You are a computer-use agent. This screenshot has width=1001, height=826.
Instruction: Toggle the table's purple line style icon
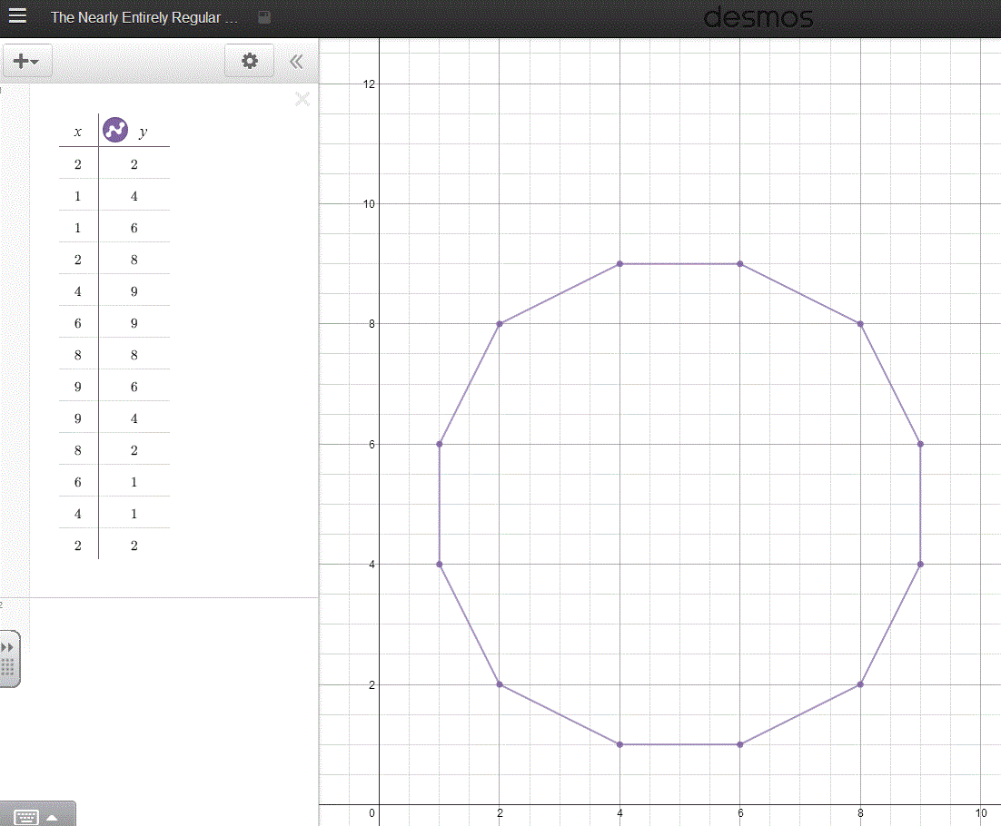click(115, 130)
